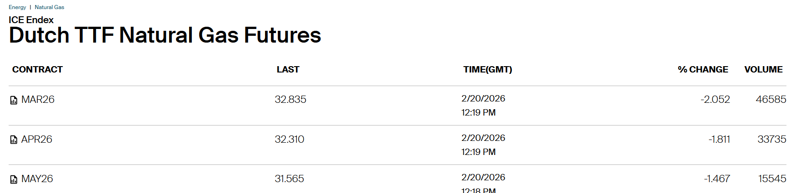Click MAY26 last price 31.565

(289, 179)
